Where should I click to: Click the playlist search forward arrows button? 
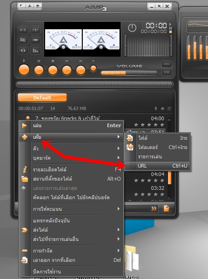154,208
